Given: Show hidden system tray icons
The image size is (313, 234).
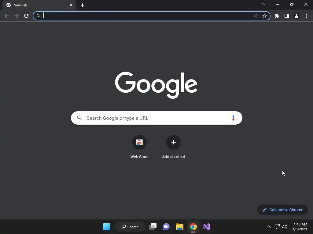Looking at the screenshot, I should point(269,227).
